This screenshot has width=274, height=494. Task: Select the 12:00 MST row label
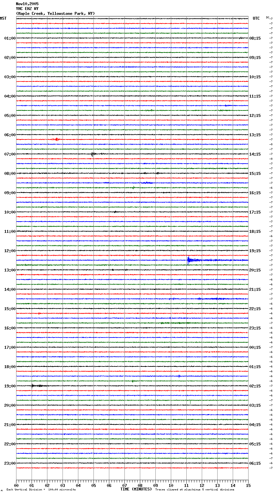[x=10, y=251]
